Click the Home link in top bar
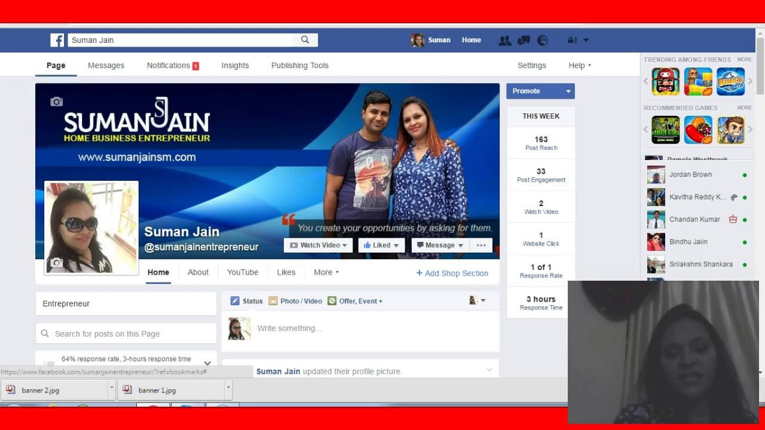Image resolution: width=765 pixels, height=430 pixels. point(471,40)
